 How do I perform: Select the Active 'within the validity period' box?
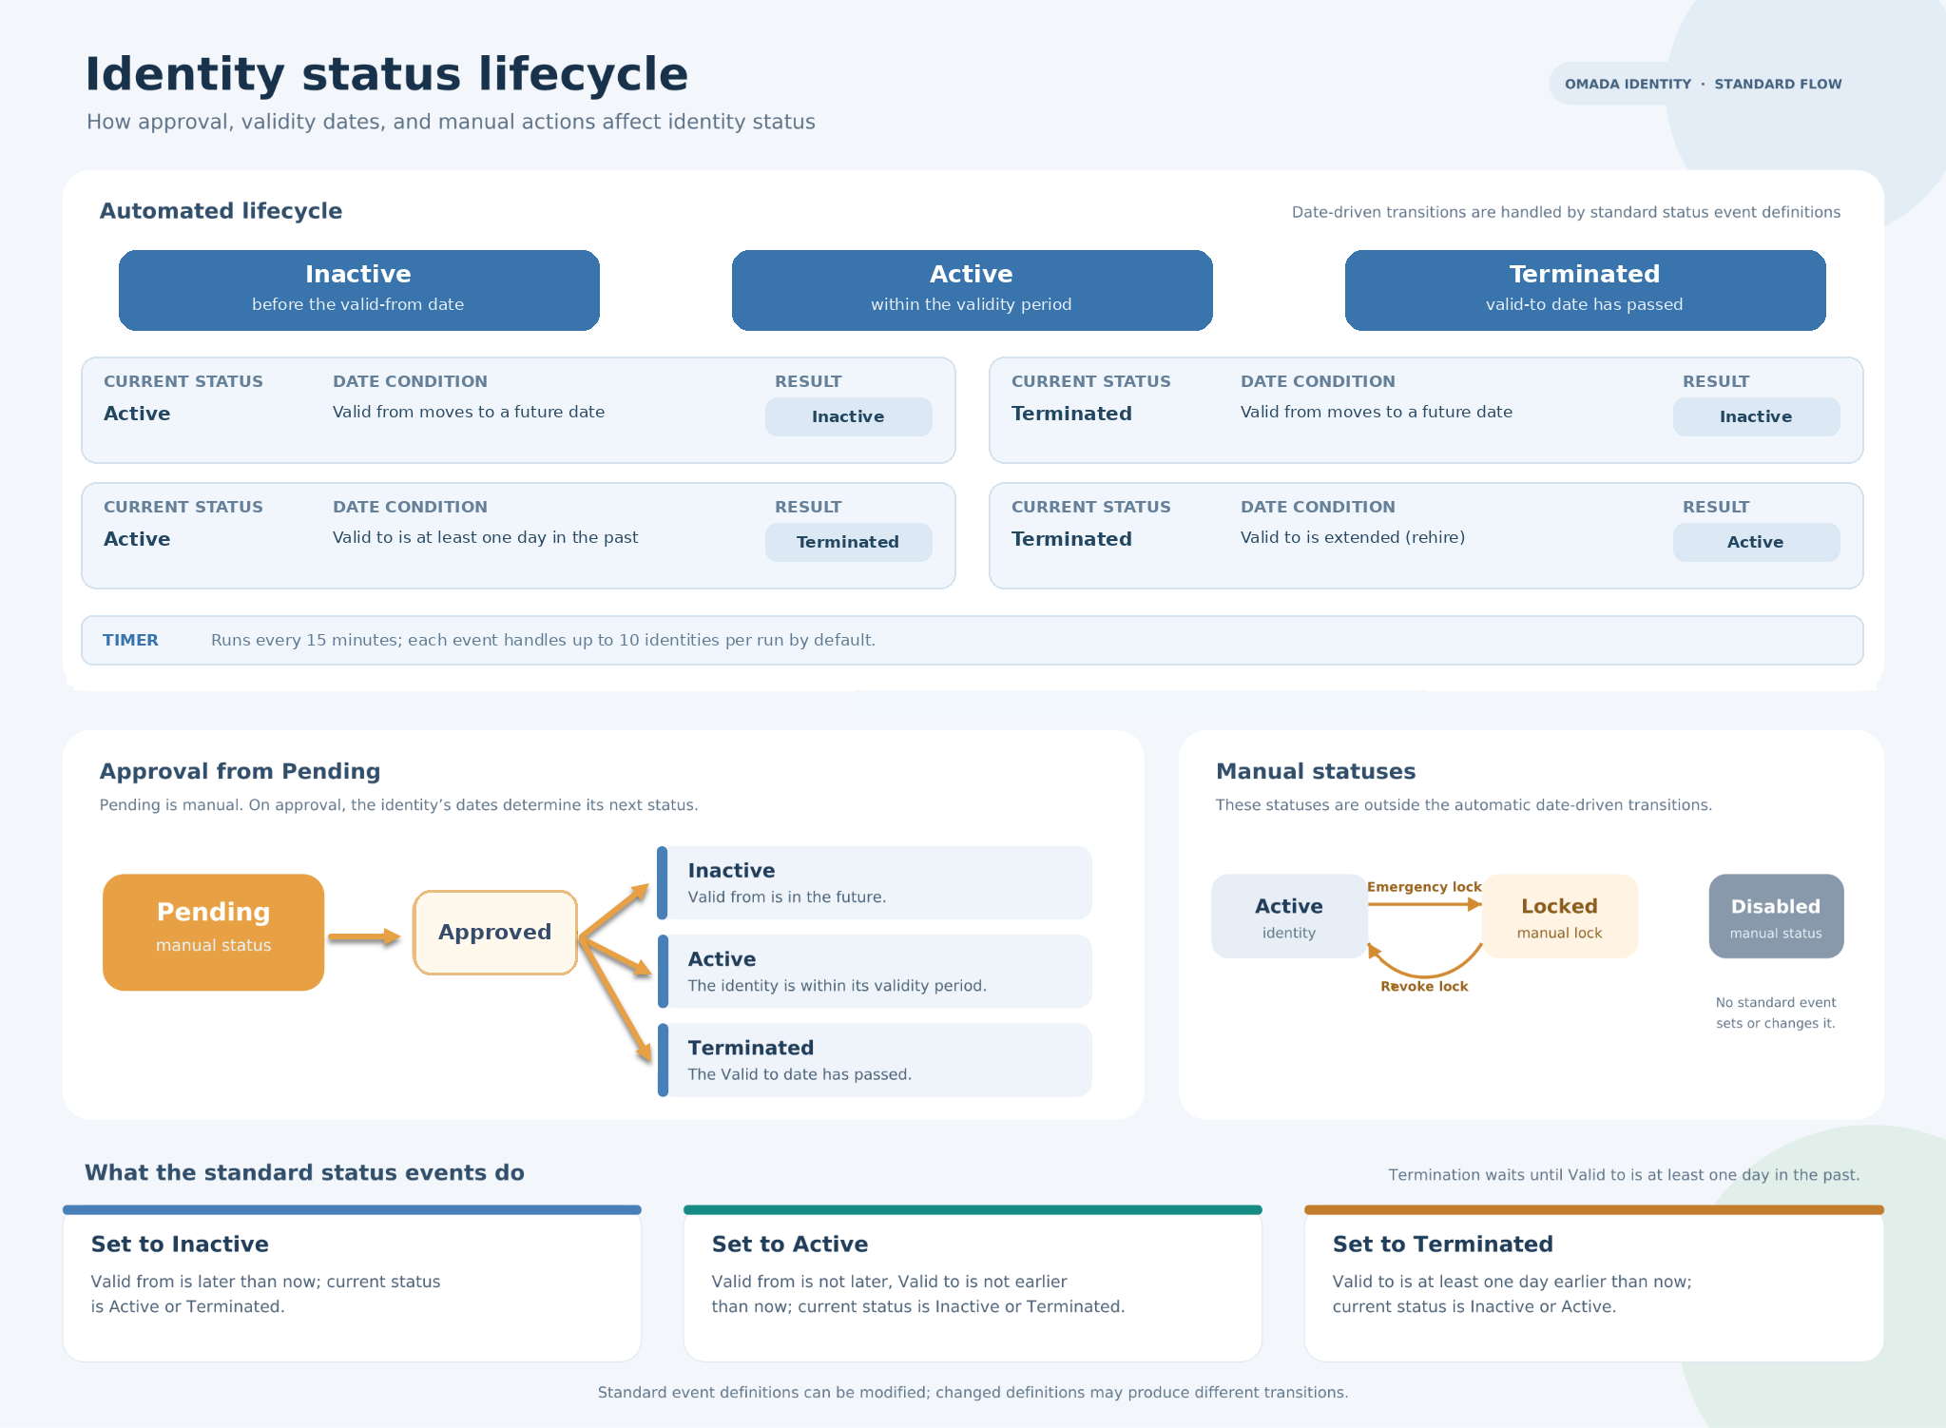click(972, 290)
